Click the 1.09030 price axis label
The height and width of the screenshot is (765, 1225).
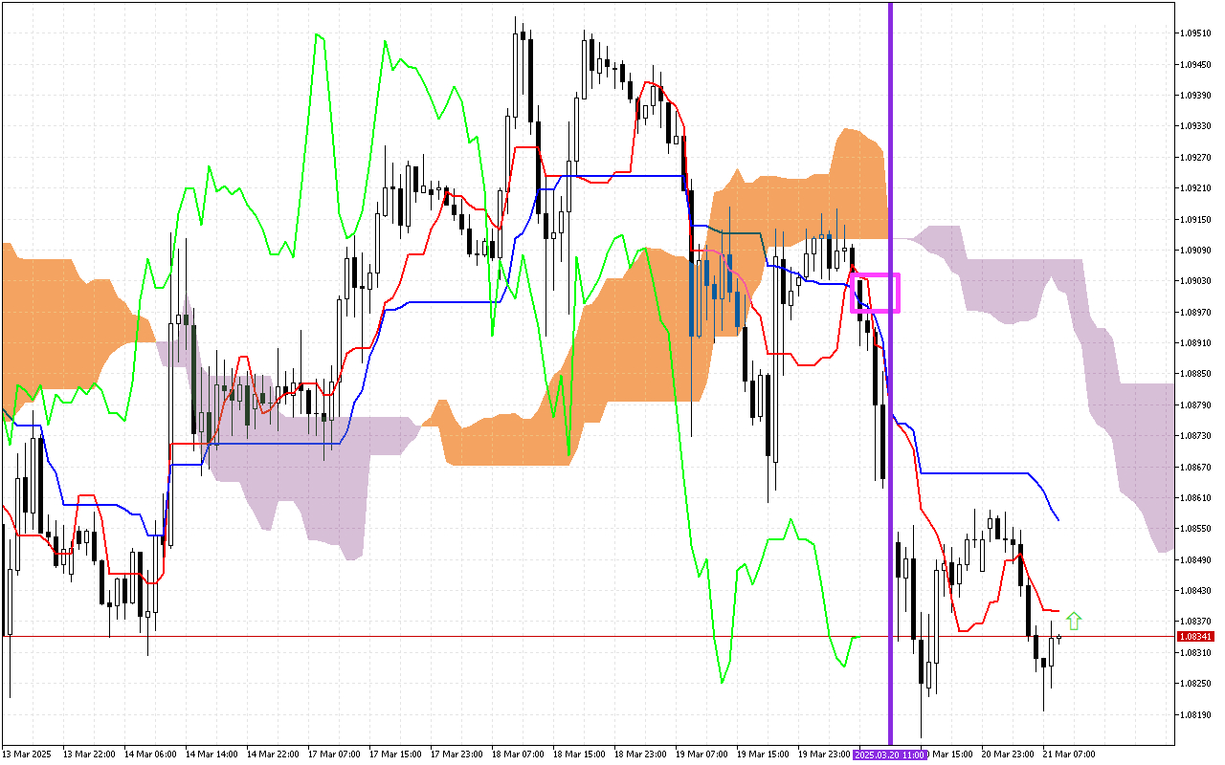point(1195,280)
